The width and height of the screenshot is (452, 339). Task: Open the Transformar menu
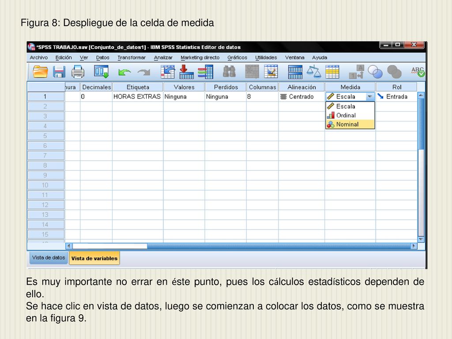pyautogui.click(x=132, y=57)
